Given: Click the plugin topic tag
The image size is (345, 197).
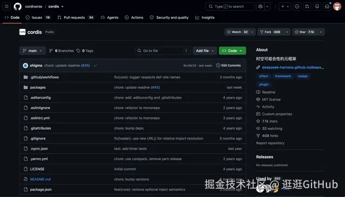Looking at the screenshot, I should pos(264,85).
